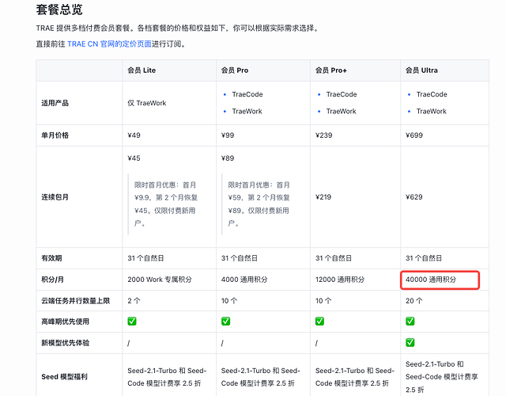The width and height of the screenshot is (506, 396).
Task: Click the ¥699 monthly price
Action: point(414,135)
